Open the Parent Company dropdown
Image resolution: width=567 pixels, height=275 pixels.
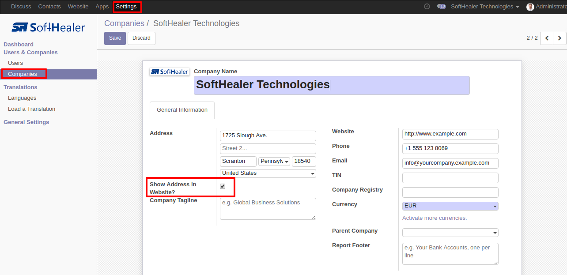click(x=450, y=233)
